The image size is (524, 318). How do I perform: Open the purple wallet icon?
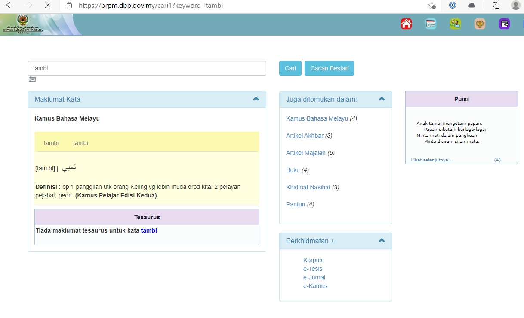[x=504, y=24]
